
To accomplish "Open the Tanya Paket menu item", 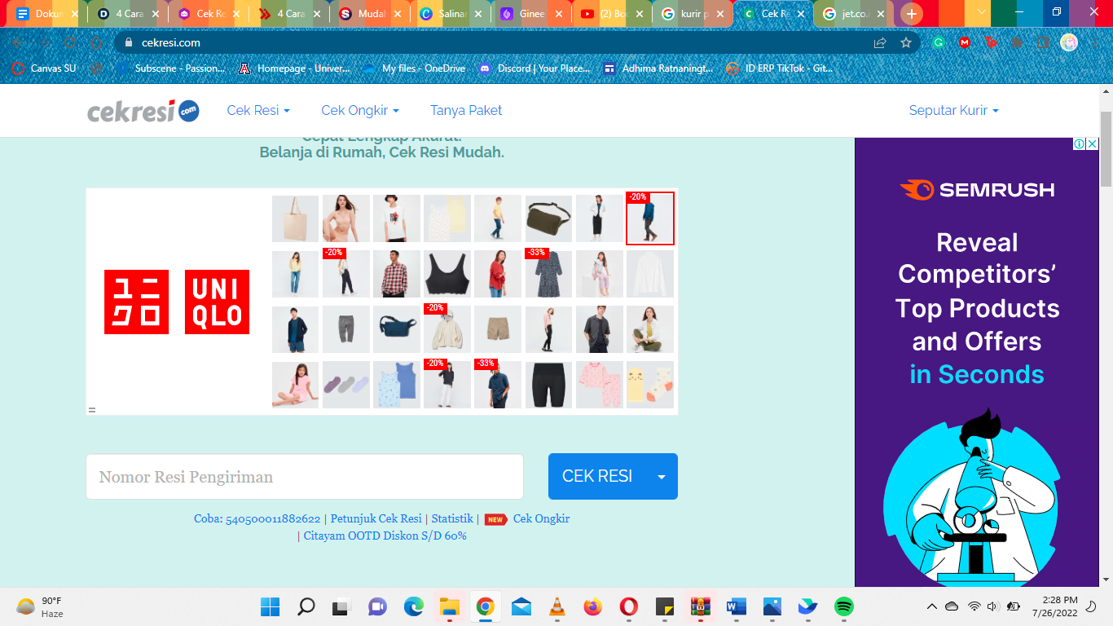I will tap(466, 110).
